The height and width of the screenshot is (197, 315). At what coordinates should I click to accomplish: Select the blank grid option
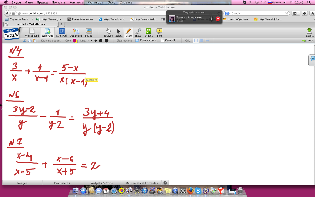click(196, 40)
